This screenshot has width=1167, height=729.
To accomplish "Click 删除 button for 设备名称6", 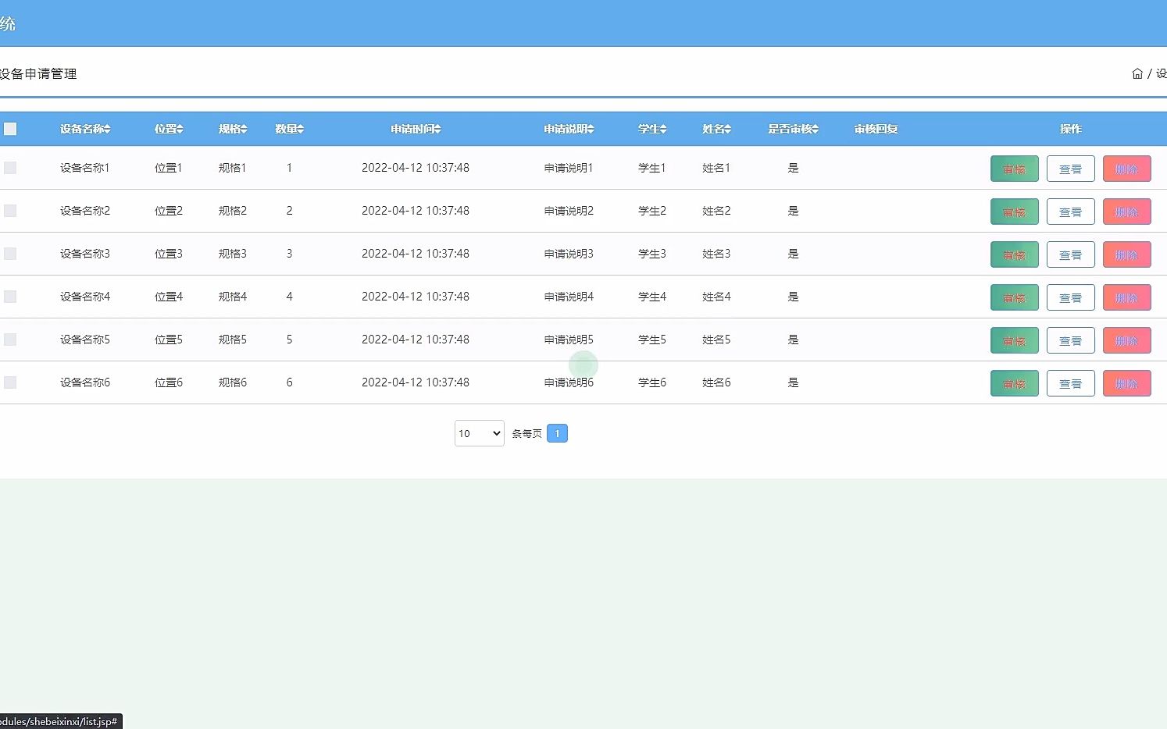I will pyautogui.click(x=1127, y=383).
